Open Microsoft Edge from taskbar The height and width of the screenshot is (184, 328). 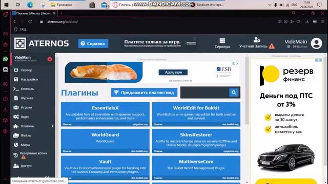point(30,5)
